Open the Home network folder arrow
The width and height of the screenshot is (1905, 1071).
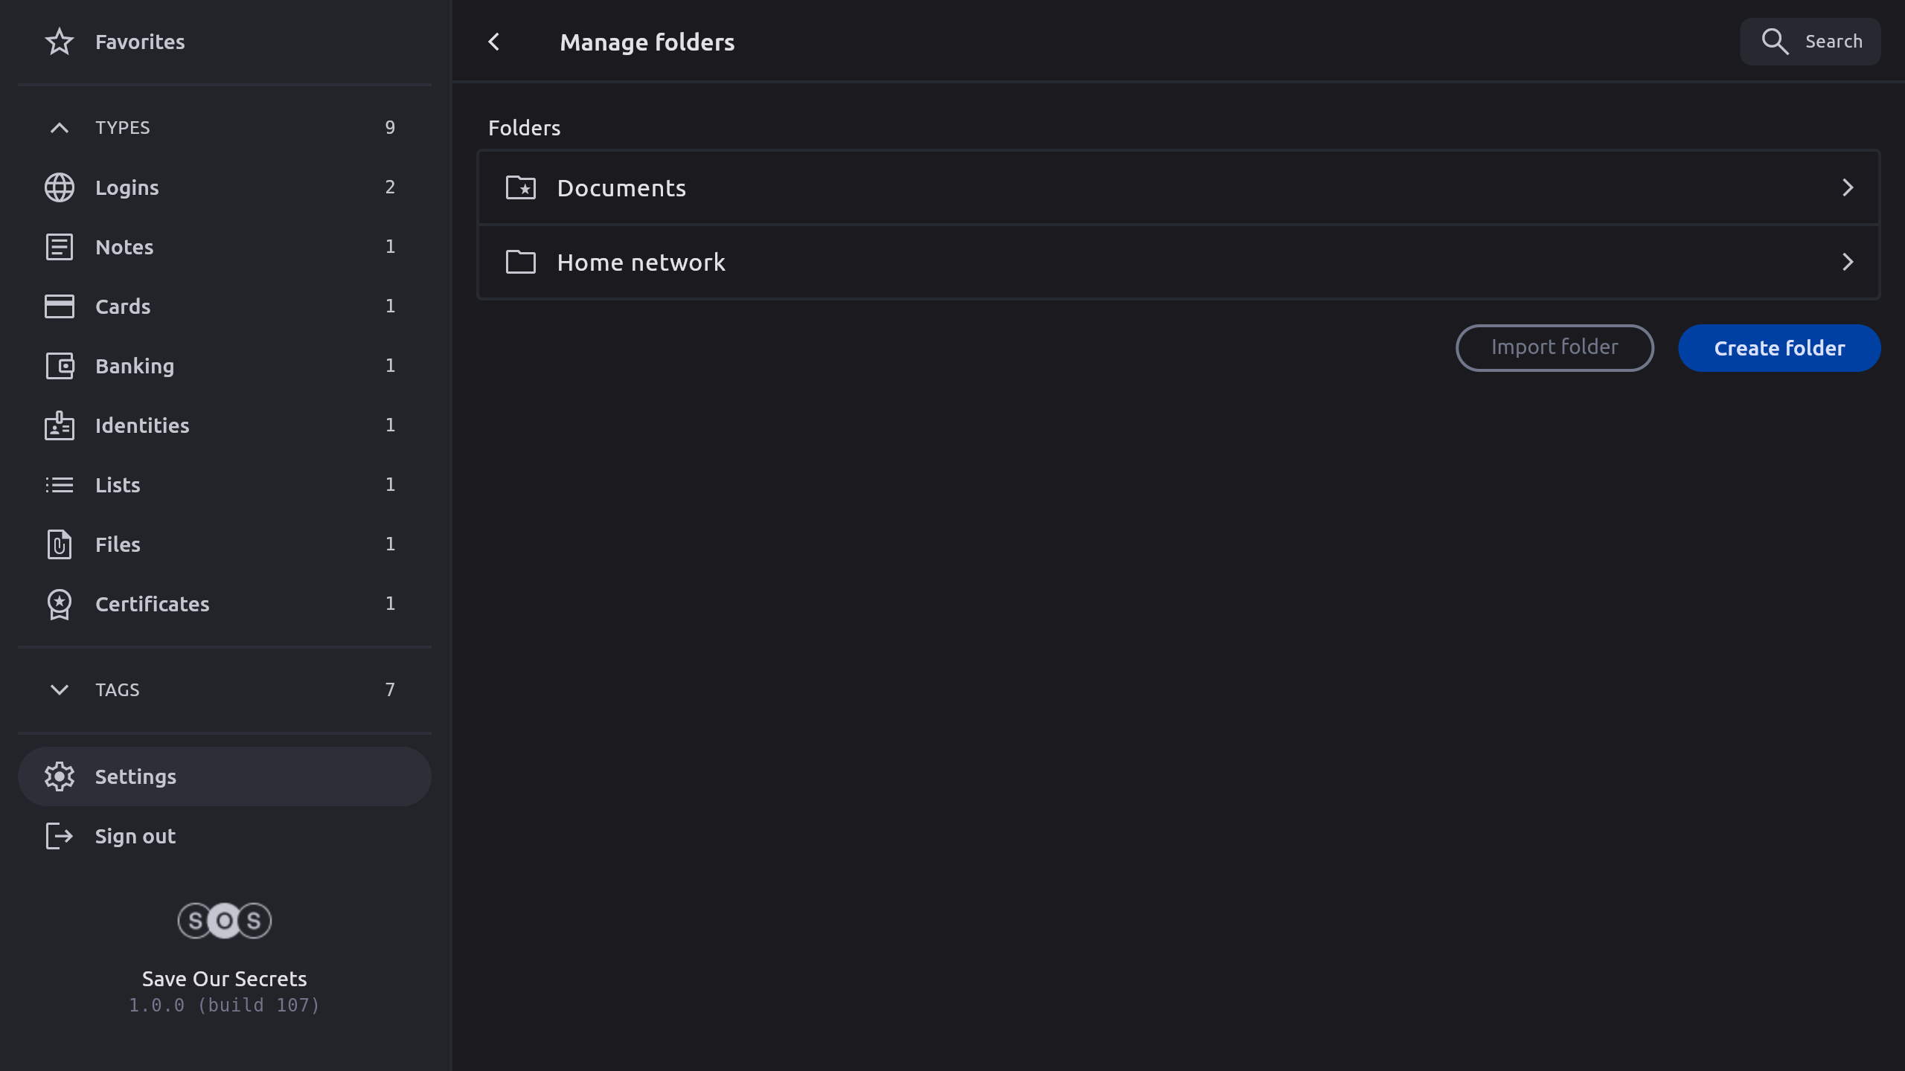(x=1847, y=262)
